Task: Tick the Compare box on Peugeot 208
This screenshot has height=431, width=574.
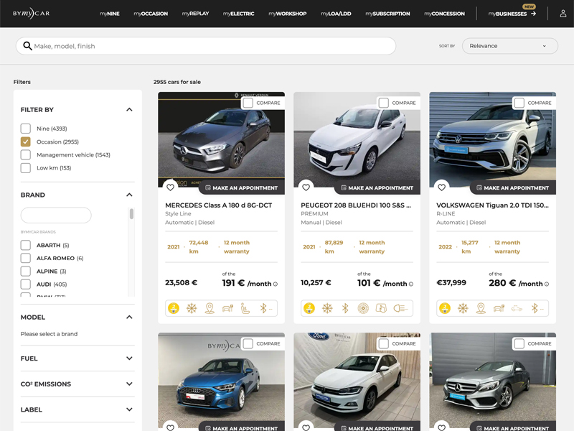Action: [384, 103]
